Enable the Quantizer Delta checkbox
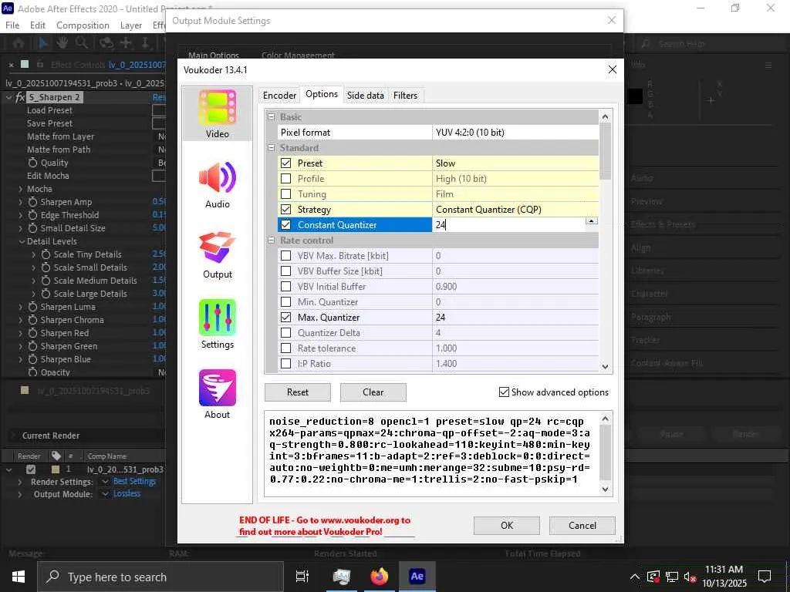The width and height of the screenshot is (790, 592). tap(285, 333)
